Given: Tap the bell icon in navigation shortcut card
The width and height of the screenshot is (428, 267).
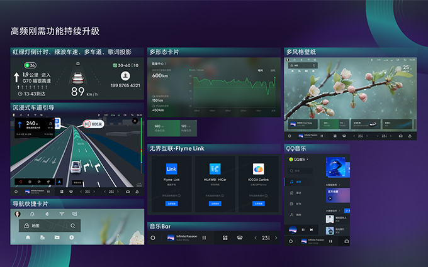Looking at the screenshot, I should pyautogui.click(x=32, y=214).
